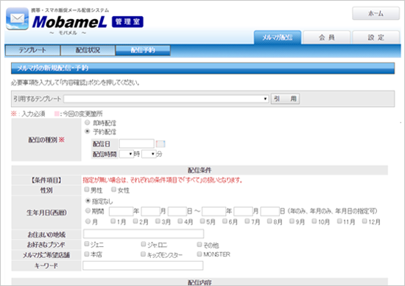405x286 pixels.
Task: Open the calendar picker beside 配信日
Action: (161, 144)
